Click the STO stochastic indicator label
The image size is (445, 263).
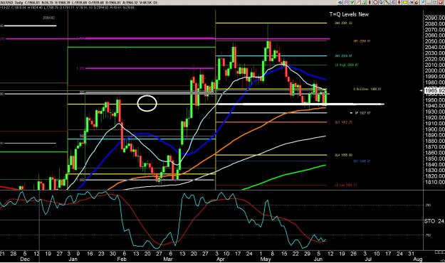(429, 221)
